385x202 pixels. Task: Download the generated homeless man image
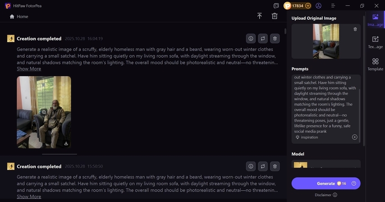tap(66, 143)
